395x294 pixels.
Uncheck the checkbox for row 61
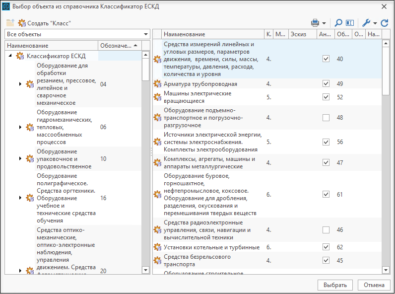pyautogui.click(x=326, y=194)
